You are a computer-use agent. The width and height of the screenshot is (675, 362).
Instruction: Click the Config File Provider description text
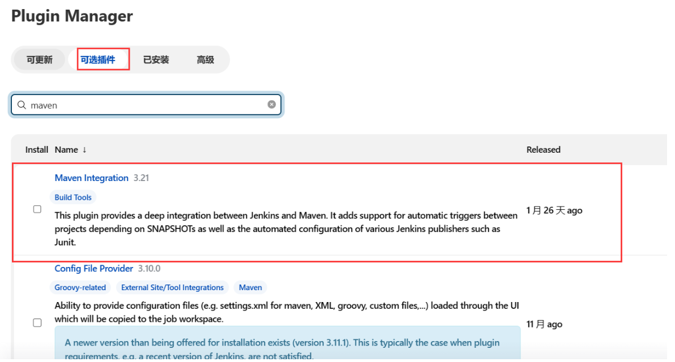[x=287, y=313]
